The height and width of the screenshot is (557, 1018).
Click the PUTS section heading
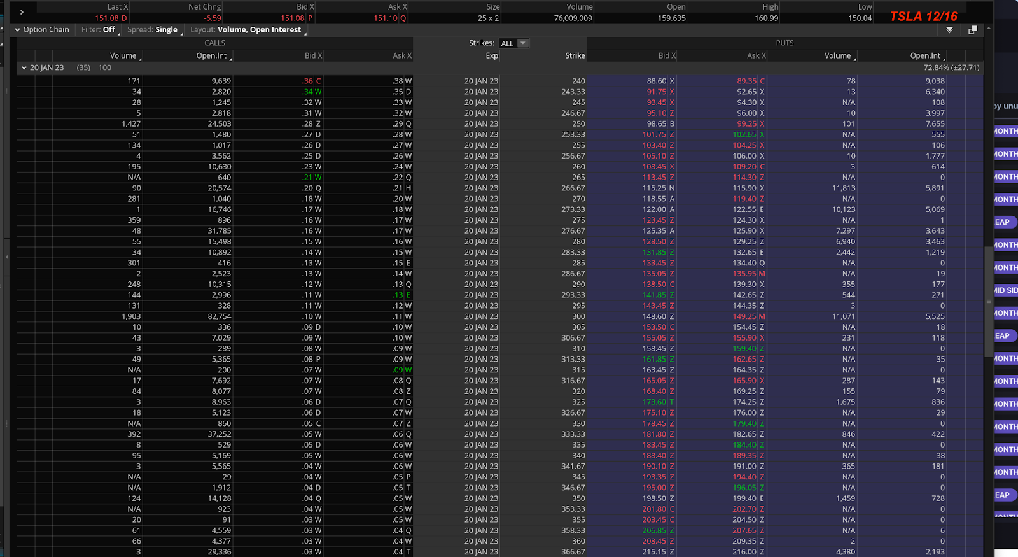[x=784, y=43]
